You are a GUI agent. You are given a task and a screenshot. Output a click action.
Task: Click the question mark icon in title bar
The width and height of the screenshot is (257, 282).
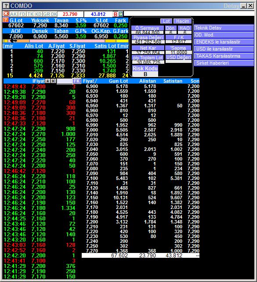coord(6,6)
